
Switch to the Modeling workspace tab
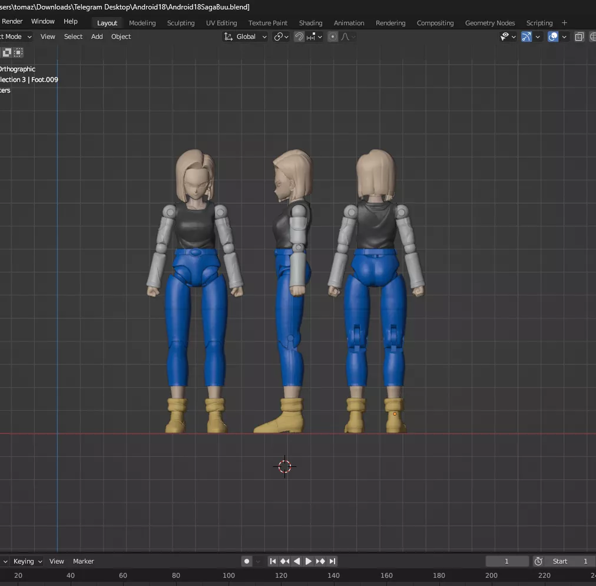click(x=142, y=23)
